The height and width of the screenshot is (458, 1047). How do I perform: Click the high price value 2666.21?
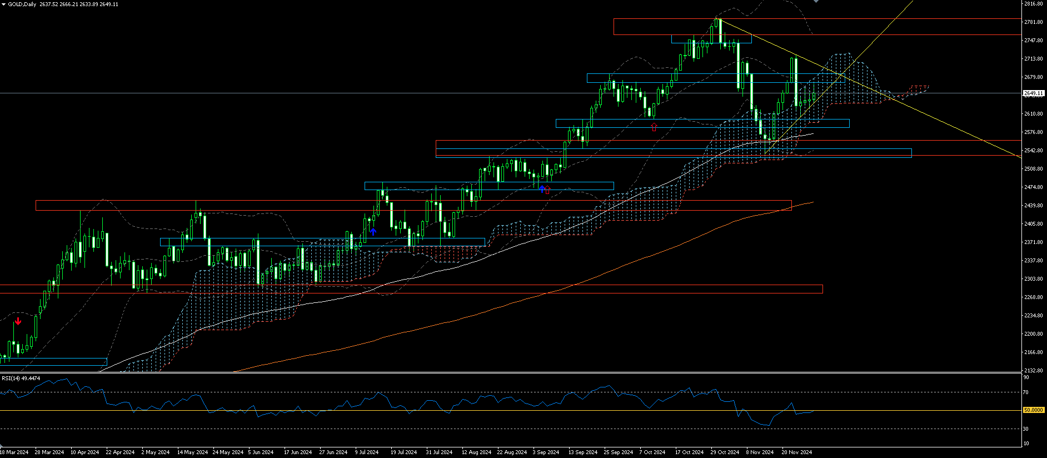(69, 4)
